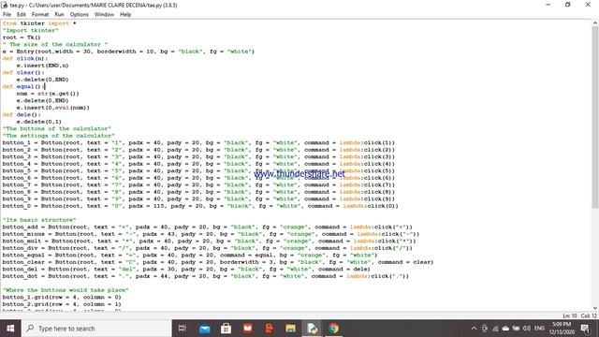Click the 'e.insert(0,eval(num))' line
The image size is (599, 337).
click(52, 108)
